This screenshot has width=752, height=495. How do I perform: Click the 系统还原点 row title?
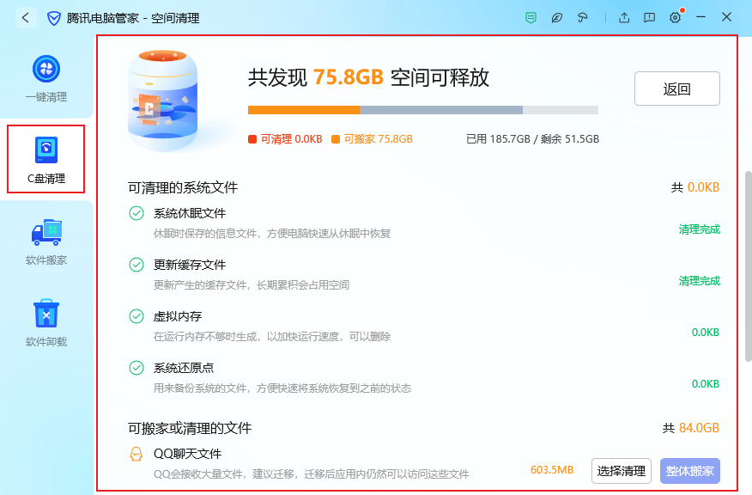[x=184, y=368]
